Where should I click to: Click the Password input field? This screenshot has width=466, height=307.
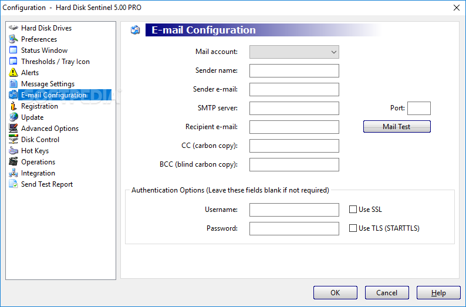pos(294,228)
